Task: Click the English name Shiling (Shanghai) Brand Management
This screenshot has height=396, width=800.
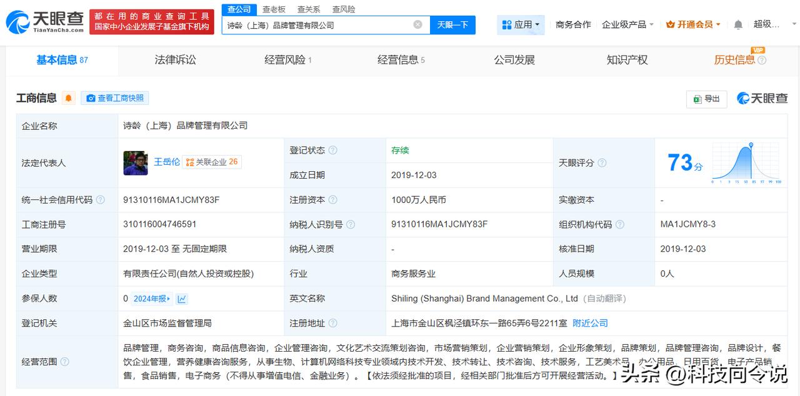Action: tap(484, 299)
